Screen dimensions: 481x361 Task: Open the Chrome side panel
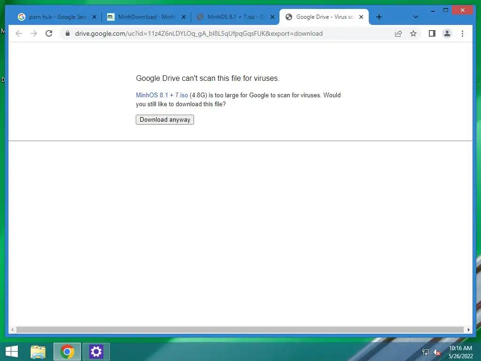(432, 33)
